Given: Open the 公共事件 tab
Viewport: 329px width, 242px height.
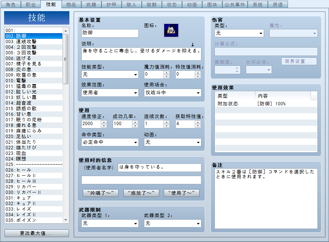Looking at the screenshot, I should pyautogui.click(x=235, y=4).
